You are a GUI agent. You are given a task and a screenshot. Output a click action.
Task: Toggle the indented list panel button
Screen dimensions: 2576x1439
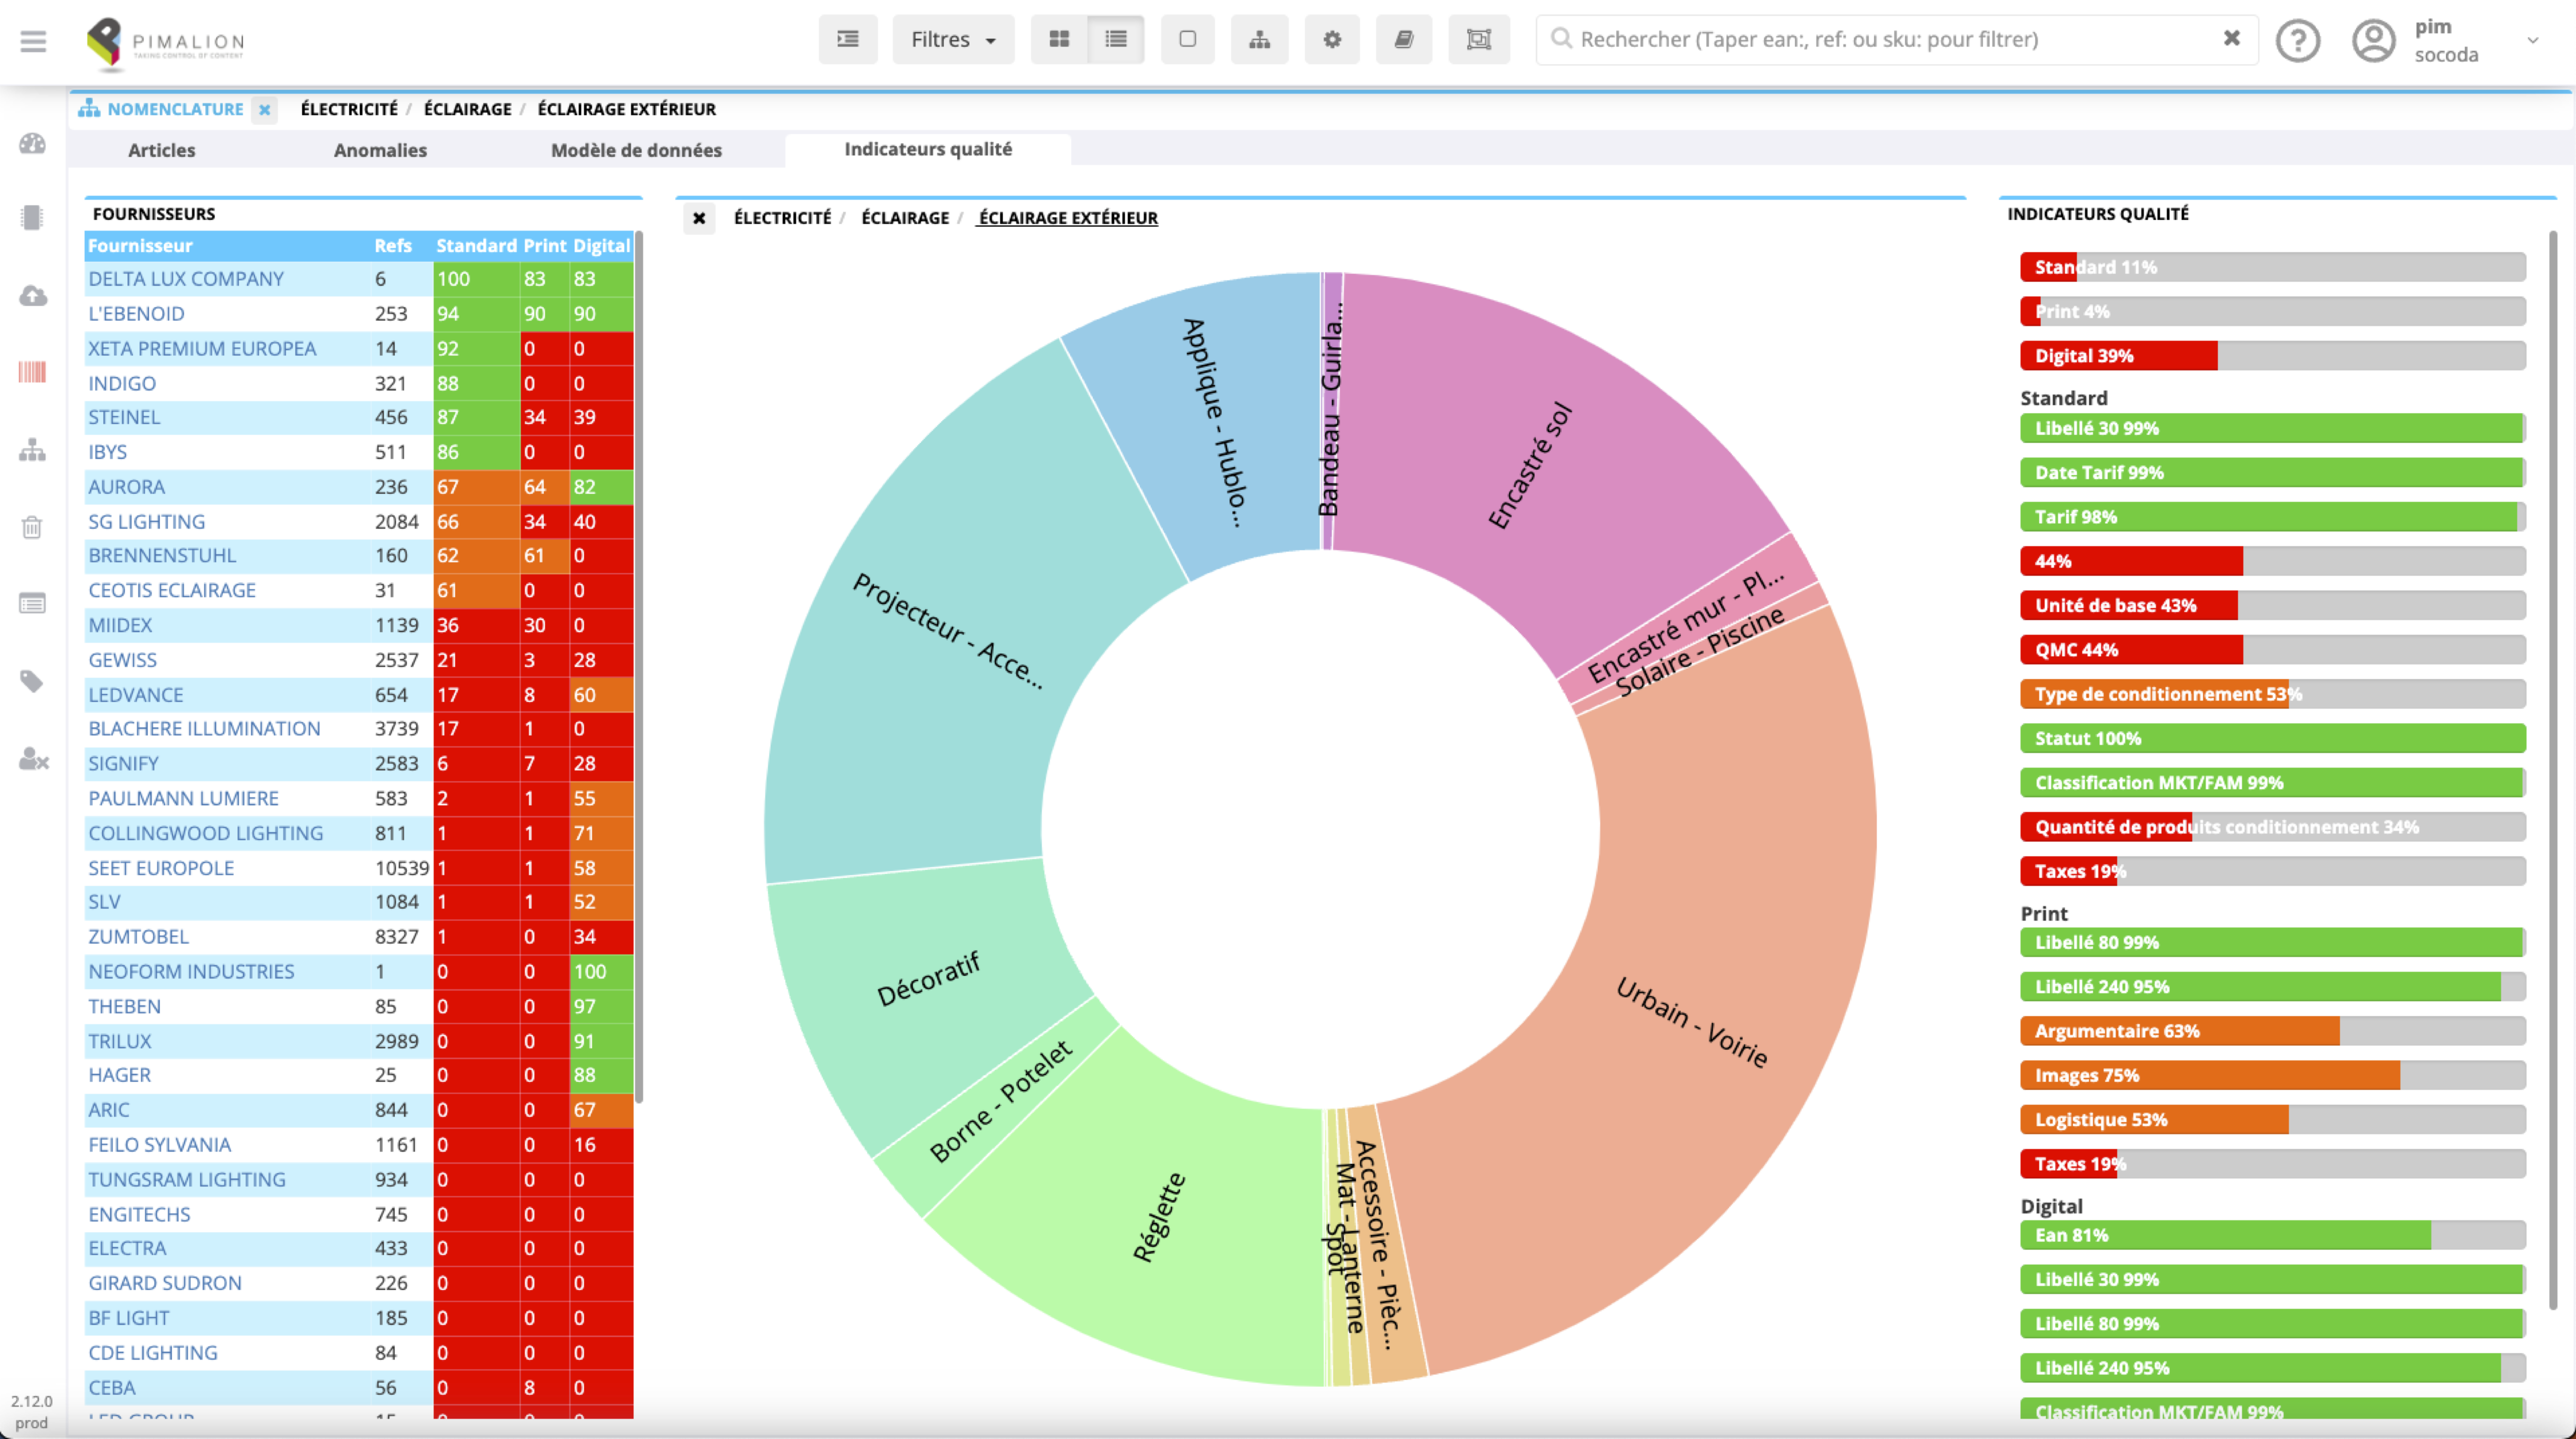(848, 39)
